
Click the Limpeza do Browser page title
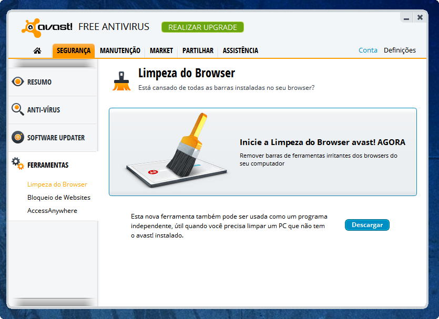point(187,73)
